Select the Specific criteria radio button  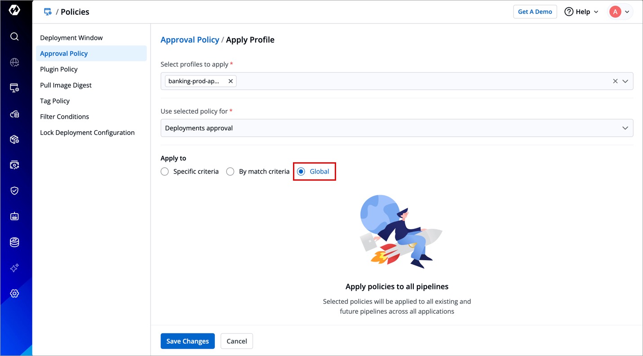(165, 172)
